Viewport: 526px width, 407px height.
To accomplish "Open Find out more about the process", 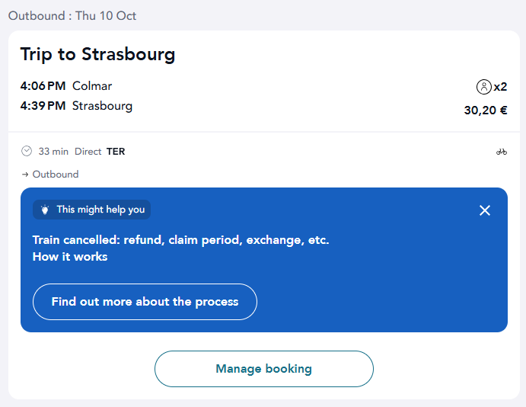I will [x=145, y=302].
